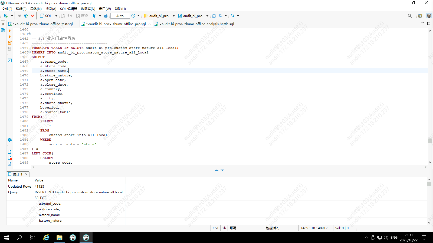Execute the SQL statement with the orange arrow
The height and width of the screenshot is (243, 433).
(10, 31)
